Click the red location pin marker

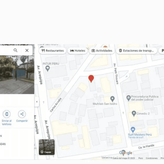point(91,79)
